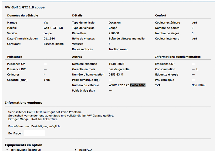This screenshot has height=151, width=216.
Task: Select 'Boîte de vitesses manuelle' value
Action: tap(127, 39)
